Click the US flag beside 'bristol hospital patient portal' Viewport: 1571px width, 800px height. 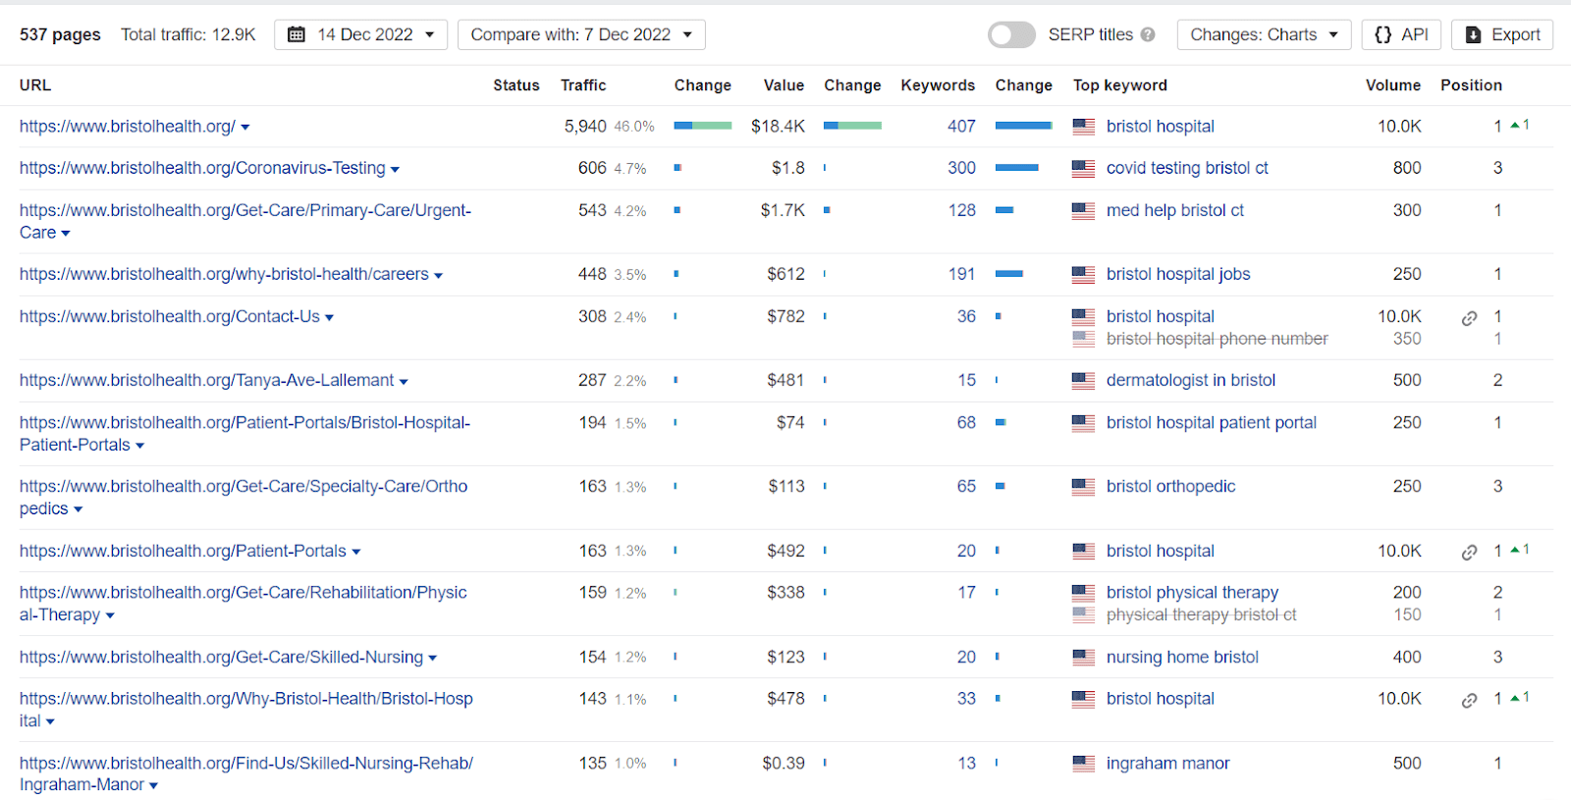tap(1084, 423)
